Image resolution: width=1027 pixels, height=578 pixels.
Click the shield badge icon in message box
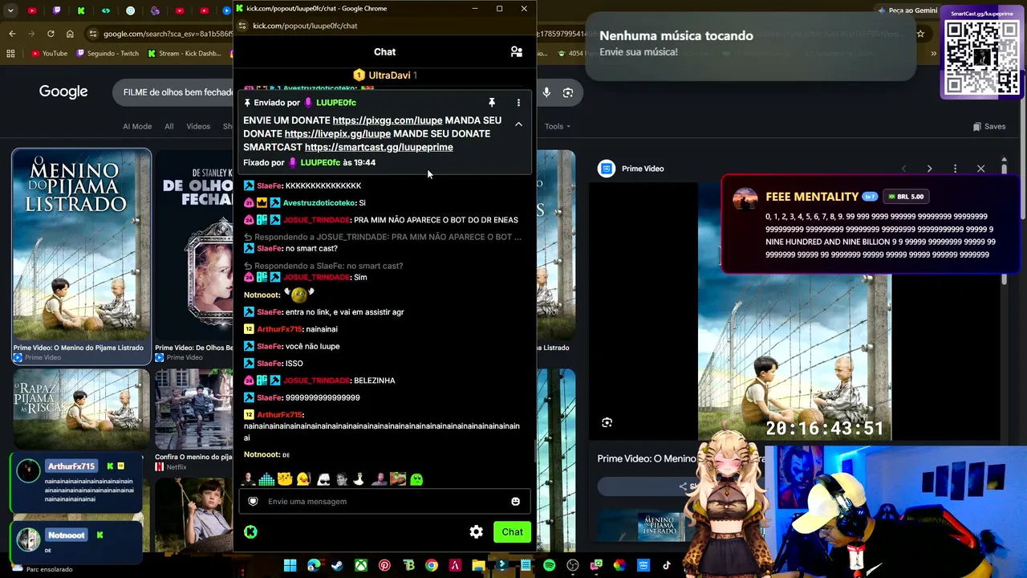click(254, 502)
